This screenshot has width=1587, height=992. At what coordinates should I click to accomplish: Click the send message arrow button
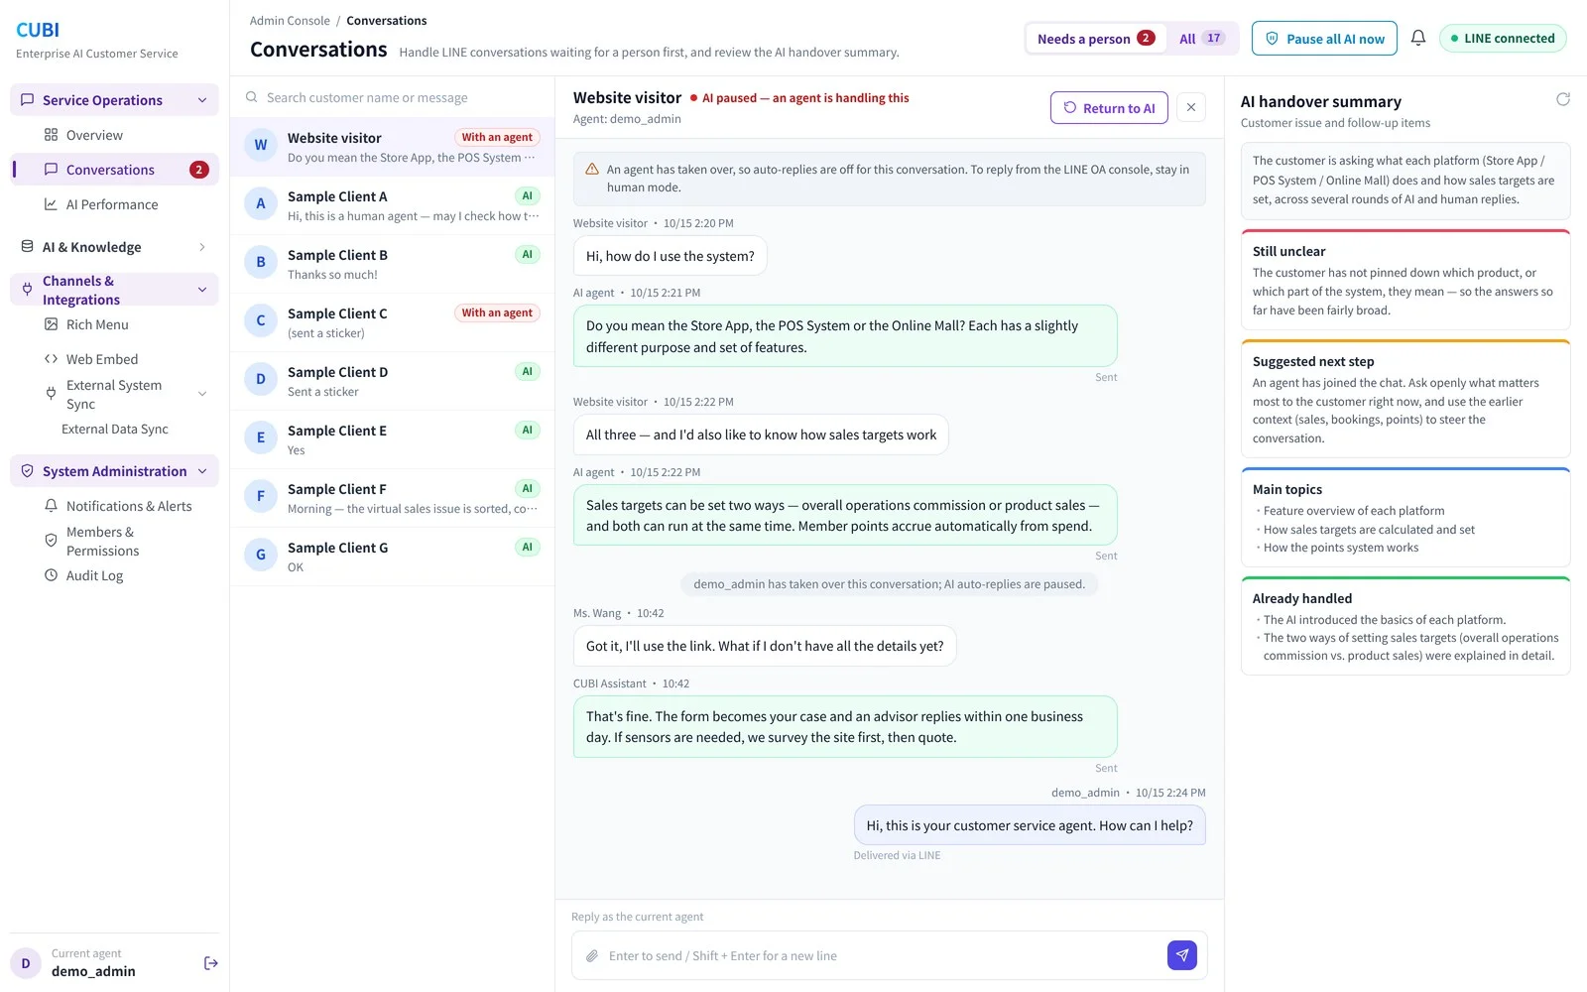(1181, 955)
